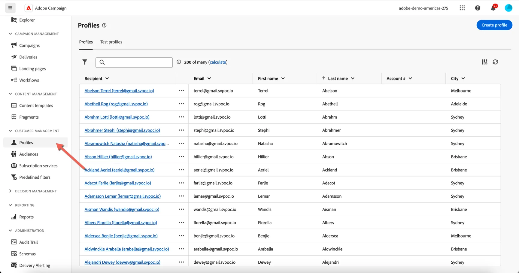Open the City column dropdown

(463, 78)
